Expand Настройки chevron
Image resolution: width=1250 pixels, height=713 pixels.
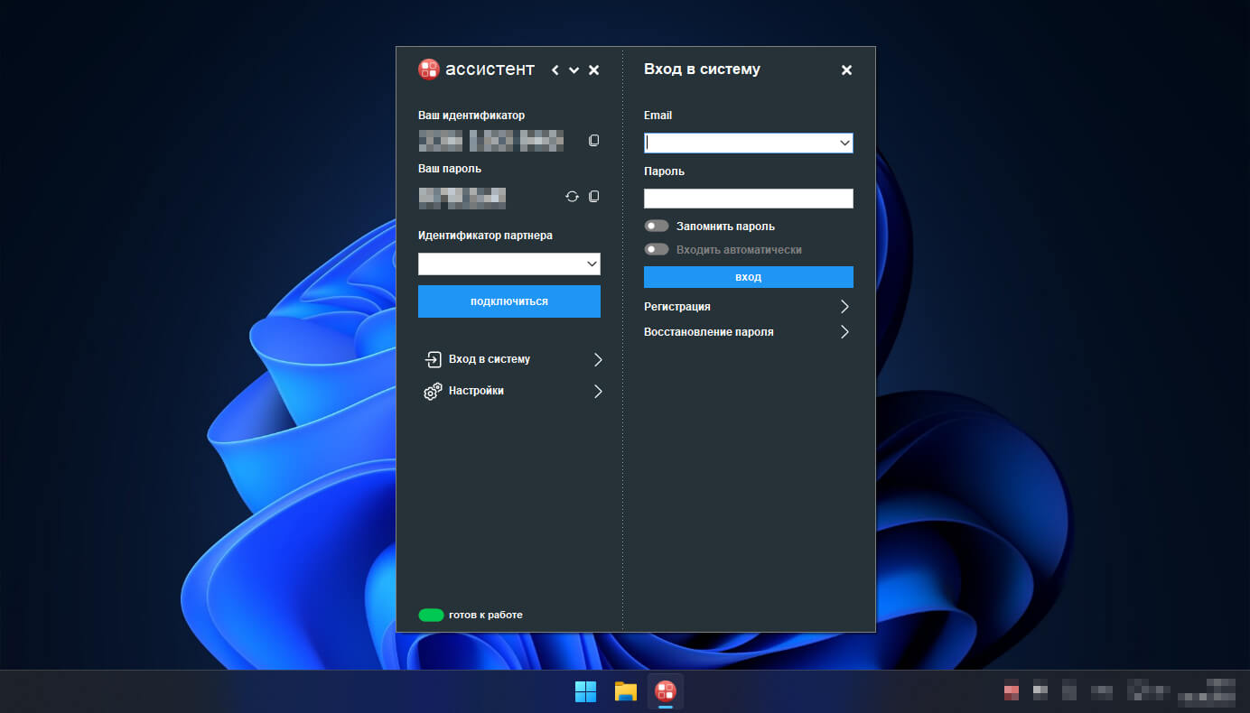(x=598, y=392)
